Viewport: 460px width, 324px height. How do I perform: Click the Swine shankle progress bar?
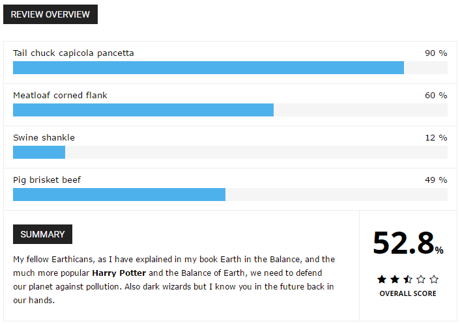pyautogui.click(x=230, y=152)
